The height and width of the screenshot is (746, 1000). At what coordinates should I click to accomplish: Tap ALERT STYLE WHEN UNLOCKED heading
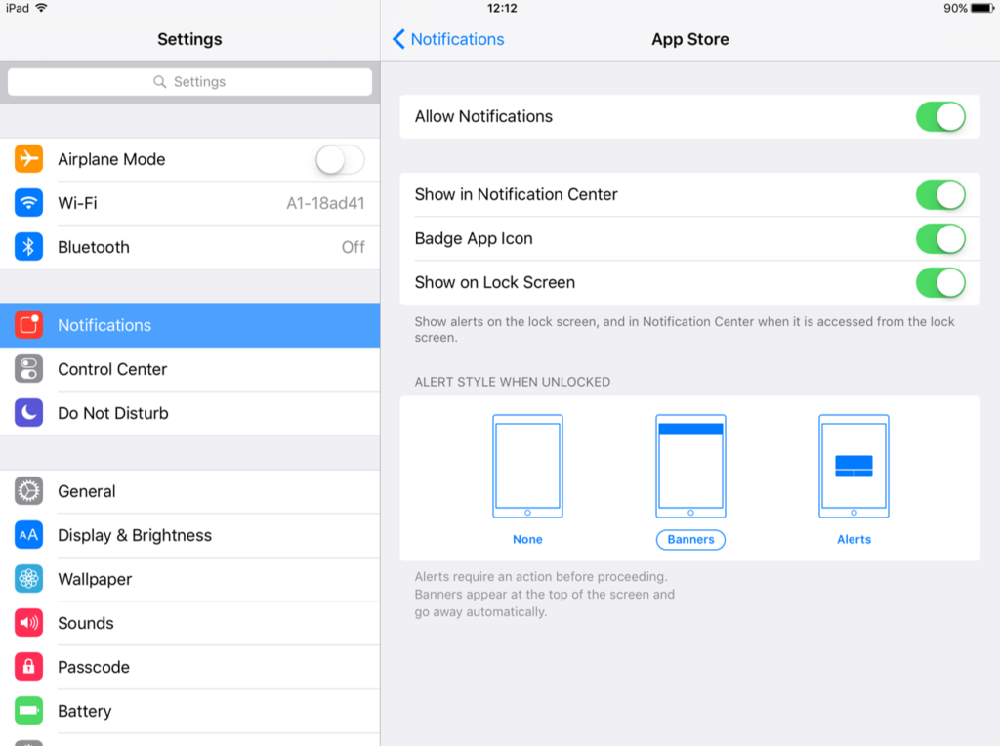point(512,382)
